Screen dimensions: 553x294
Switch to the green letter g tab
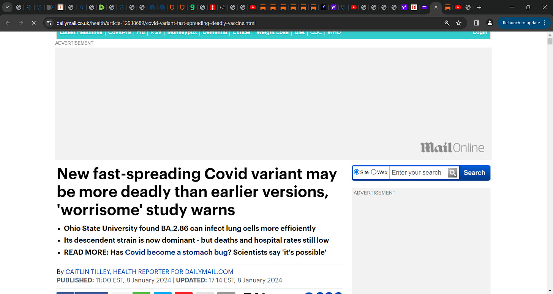coord(193,7)
